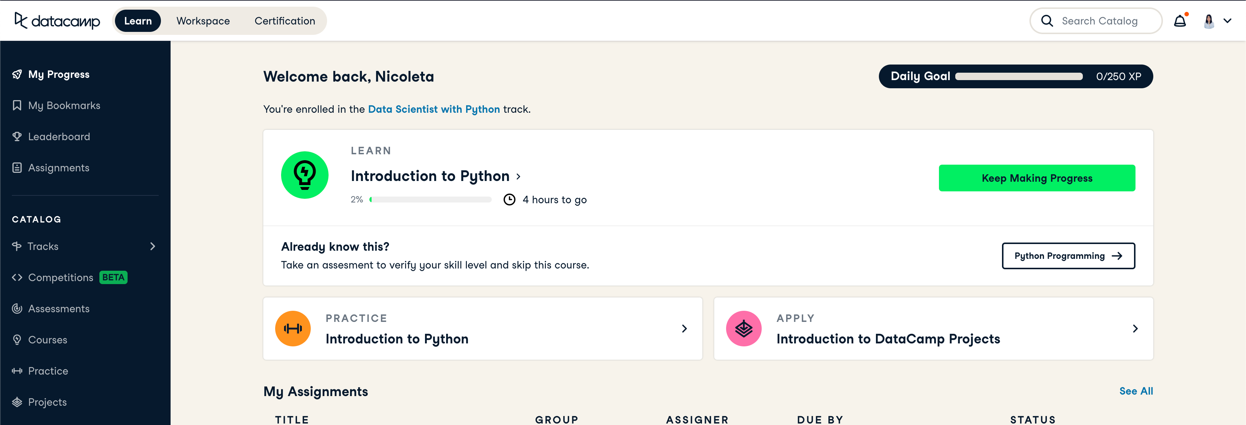Open the notifications bell
The height and width of the screenshot is (425, 1246).
tap(1180, 21)
